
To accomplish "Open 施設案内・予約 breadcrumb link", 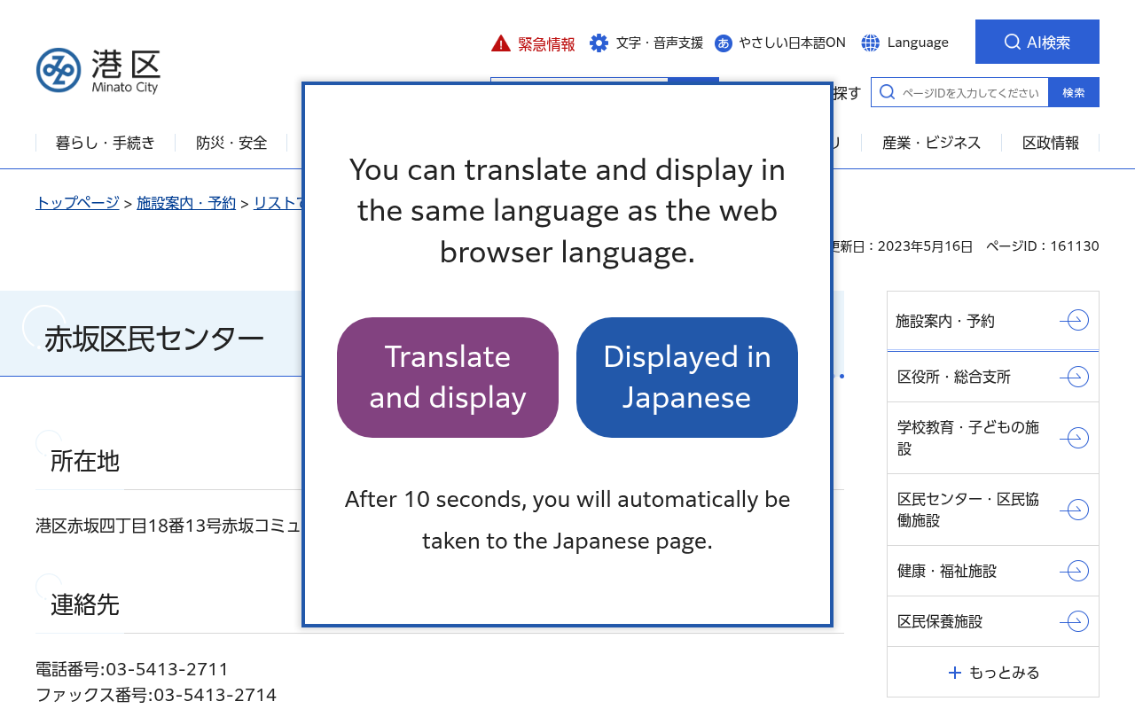I will pos(186,203).
